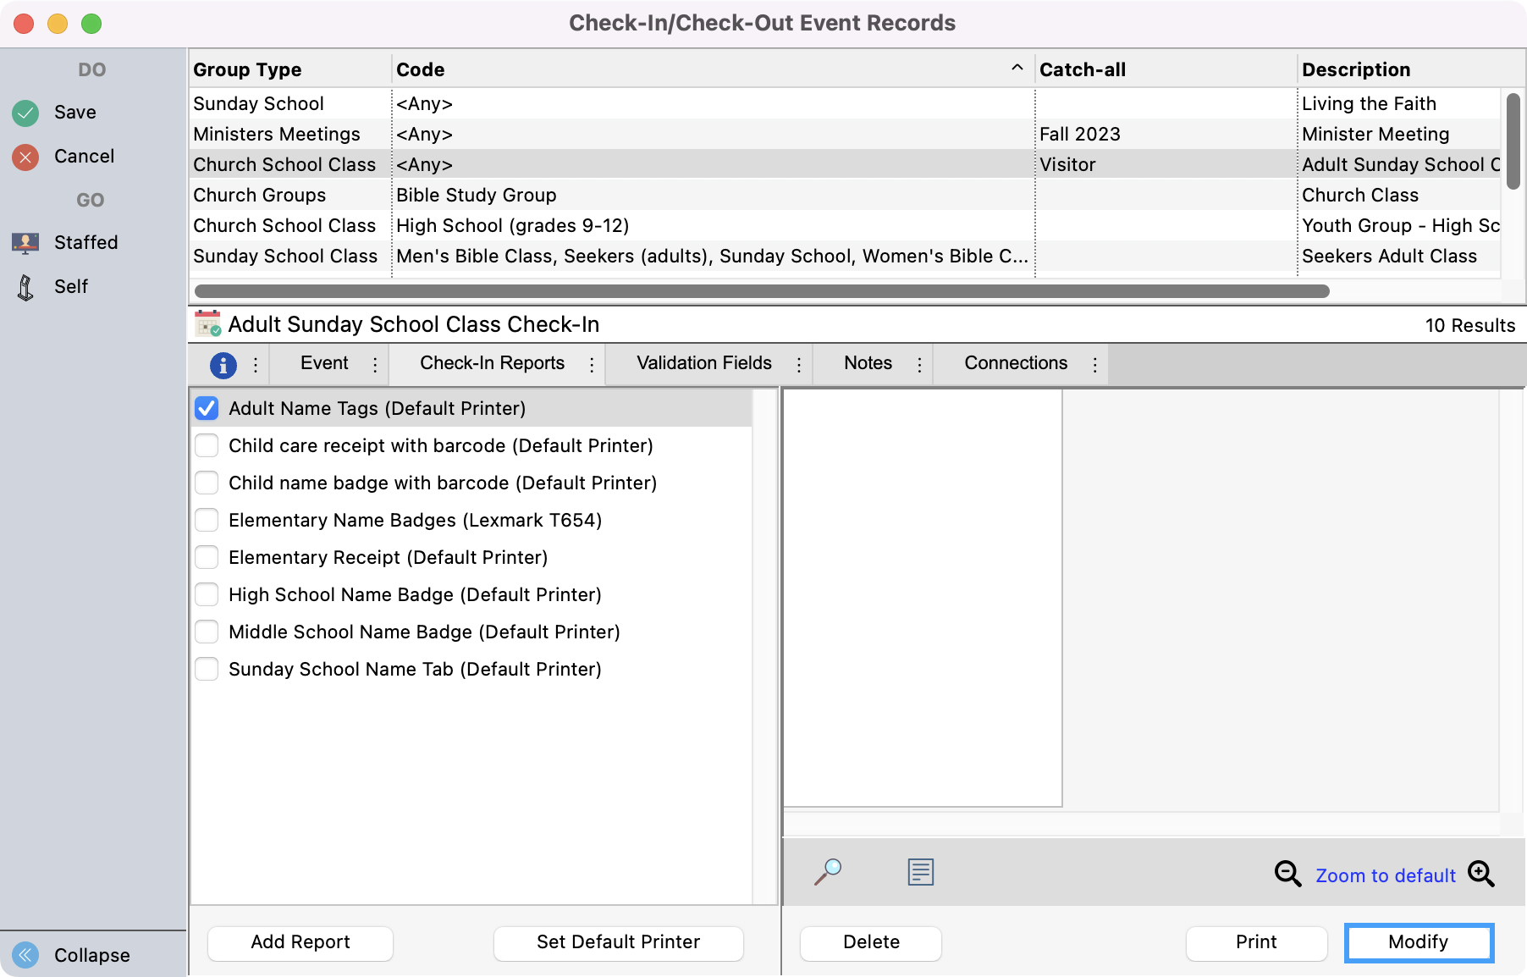The image size is (1527, 977).
Task: Open the Event tab overflow menu
Action: click(375, 364)
